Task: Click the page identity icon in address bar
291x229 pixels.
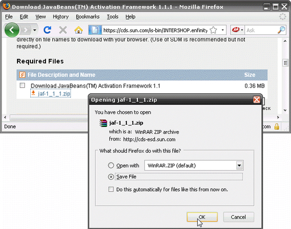Action: (x=95, y=30)
